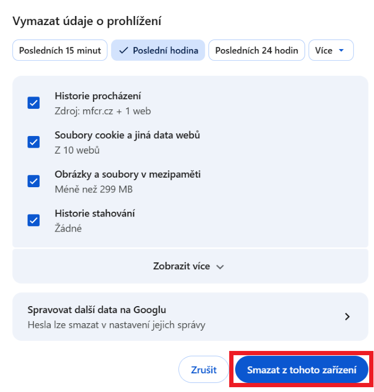Screen dimensions: 374x392
Task: Toggle the Obrázky a soubory v mezipaměti checkbox
Action: (34, 181)
